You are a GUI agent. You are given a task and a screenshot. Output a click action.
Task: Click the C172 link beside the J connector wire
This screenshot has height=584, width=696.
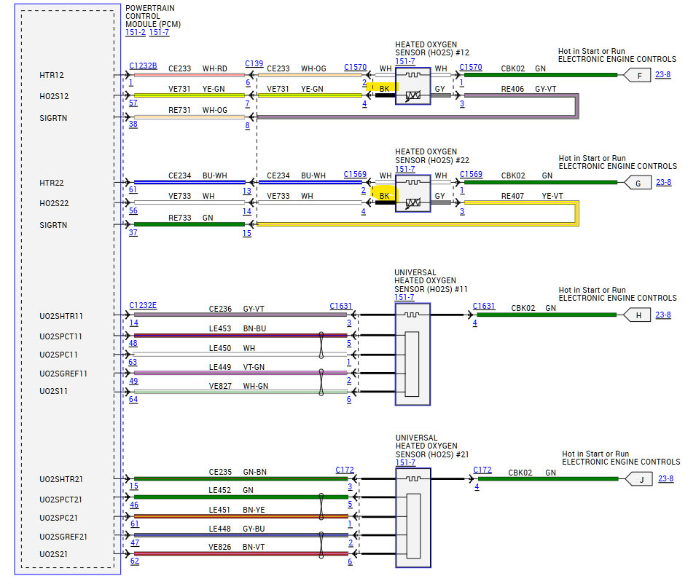click(x=482, y=470)
